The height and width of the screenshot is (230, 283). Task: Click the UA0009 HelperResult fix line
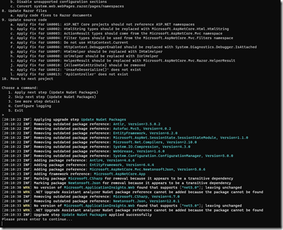pyautogui.click(x=122, y=60)
